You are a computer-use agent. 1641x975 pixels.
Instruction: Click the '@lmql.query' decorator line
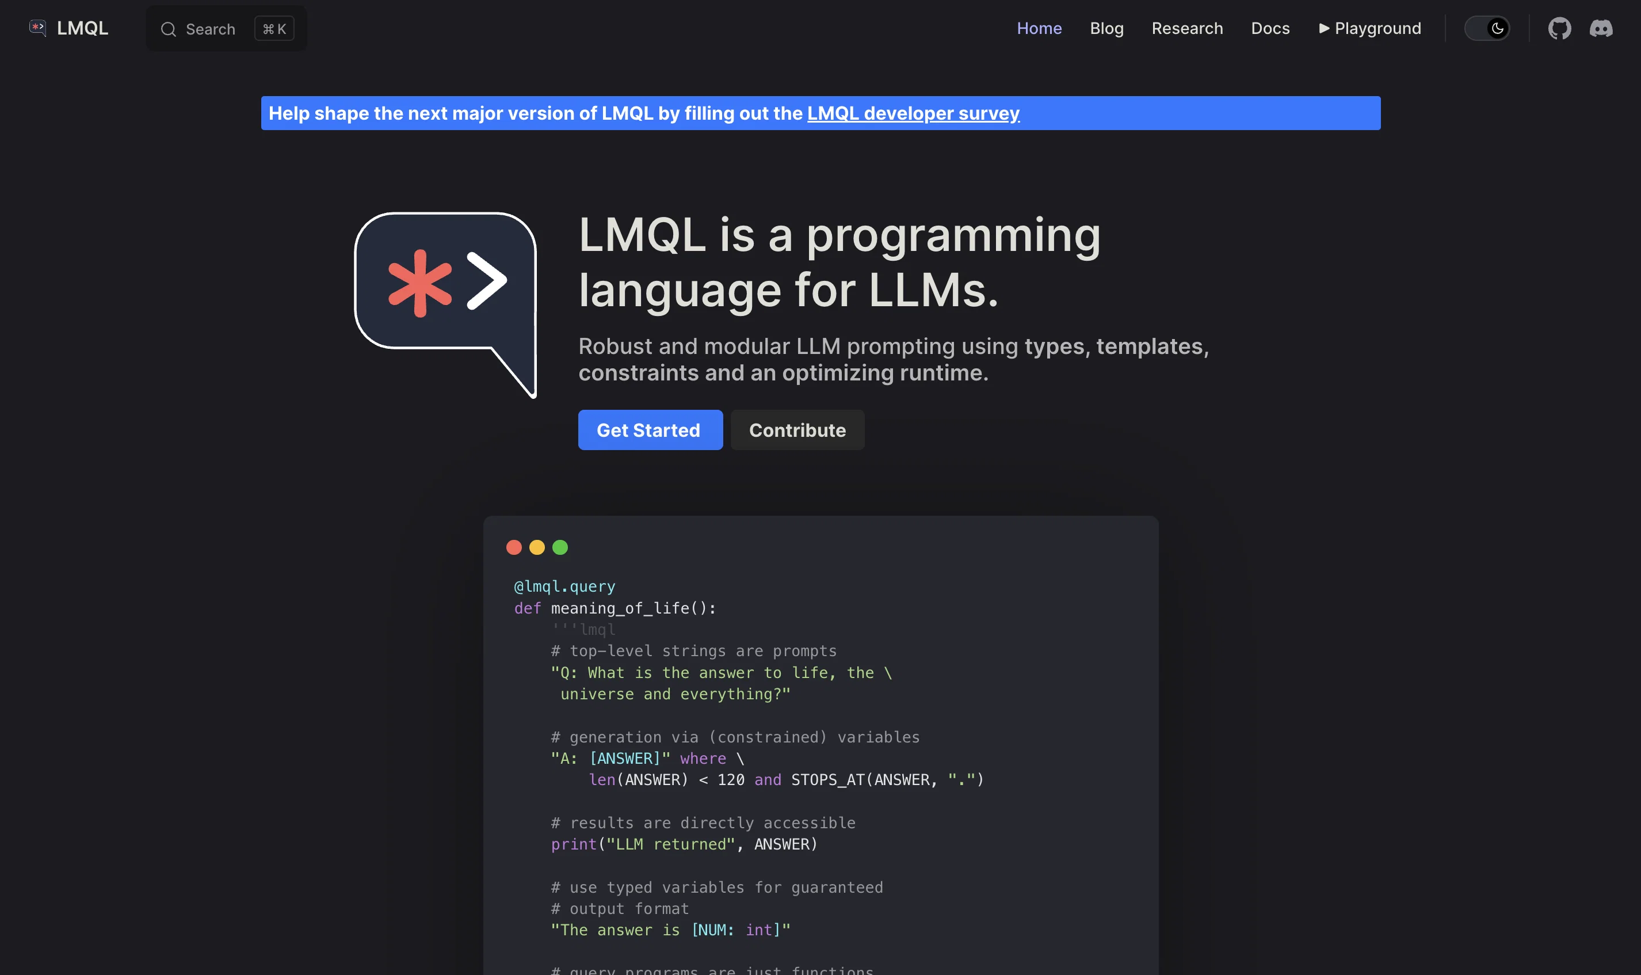564,586
